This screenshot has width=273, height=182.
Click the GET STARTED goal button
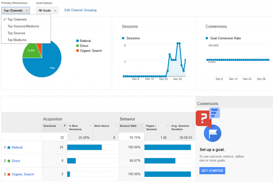(212, 171)
